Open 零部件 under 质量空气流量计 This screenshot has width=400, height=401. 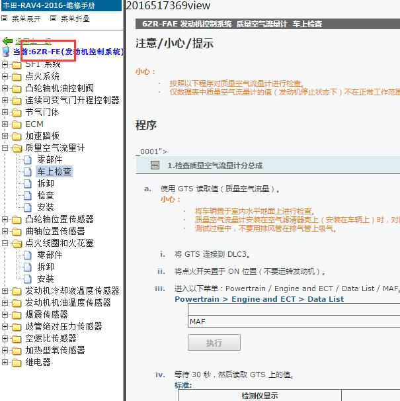[50, 159]
